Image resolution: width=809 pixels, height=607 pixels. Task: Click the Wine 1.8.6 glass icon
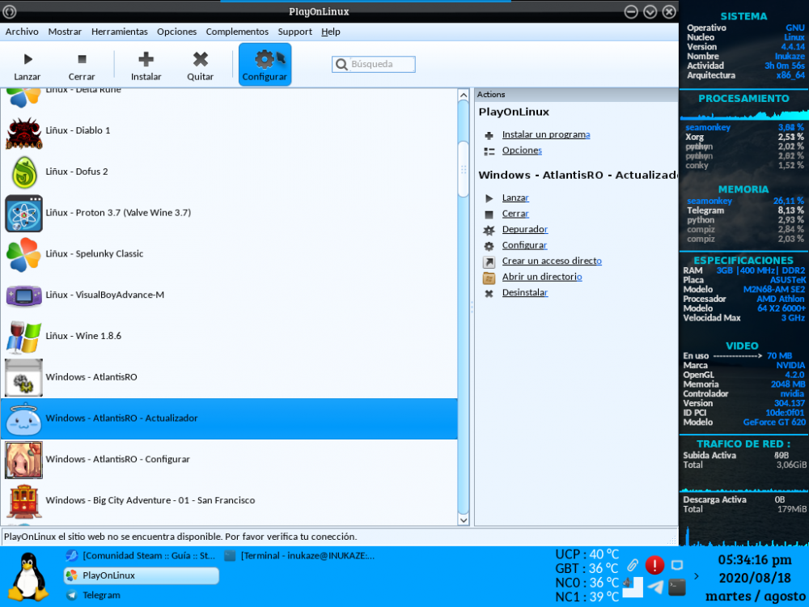pyautogui.click(x=23, y=335)
